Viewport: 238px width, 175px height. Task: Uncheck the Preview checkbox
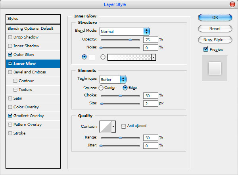click(205, 50)
